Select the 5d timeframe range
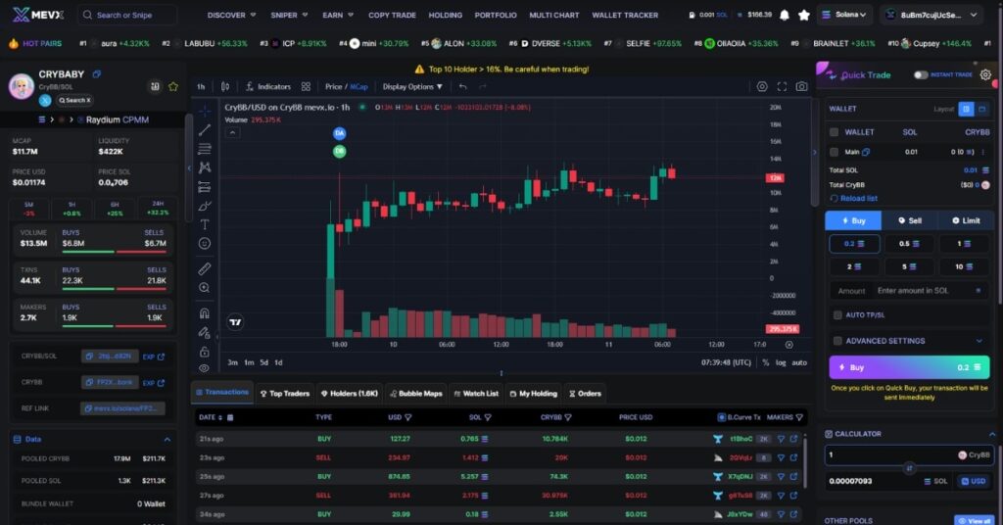This screenshot has height=525, width=1003. pyautogui.click(x=264, y=362)
